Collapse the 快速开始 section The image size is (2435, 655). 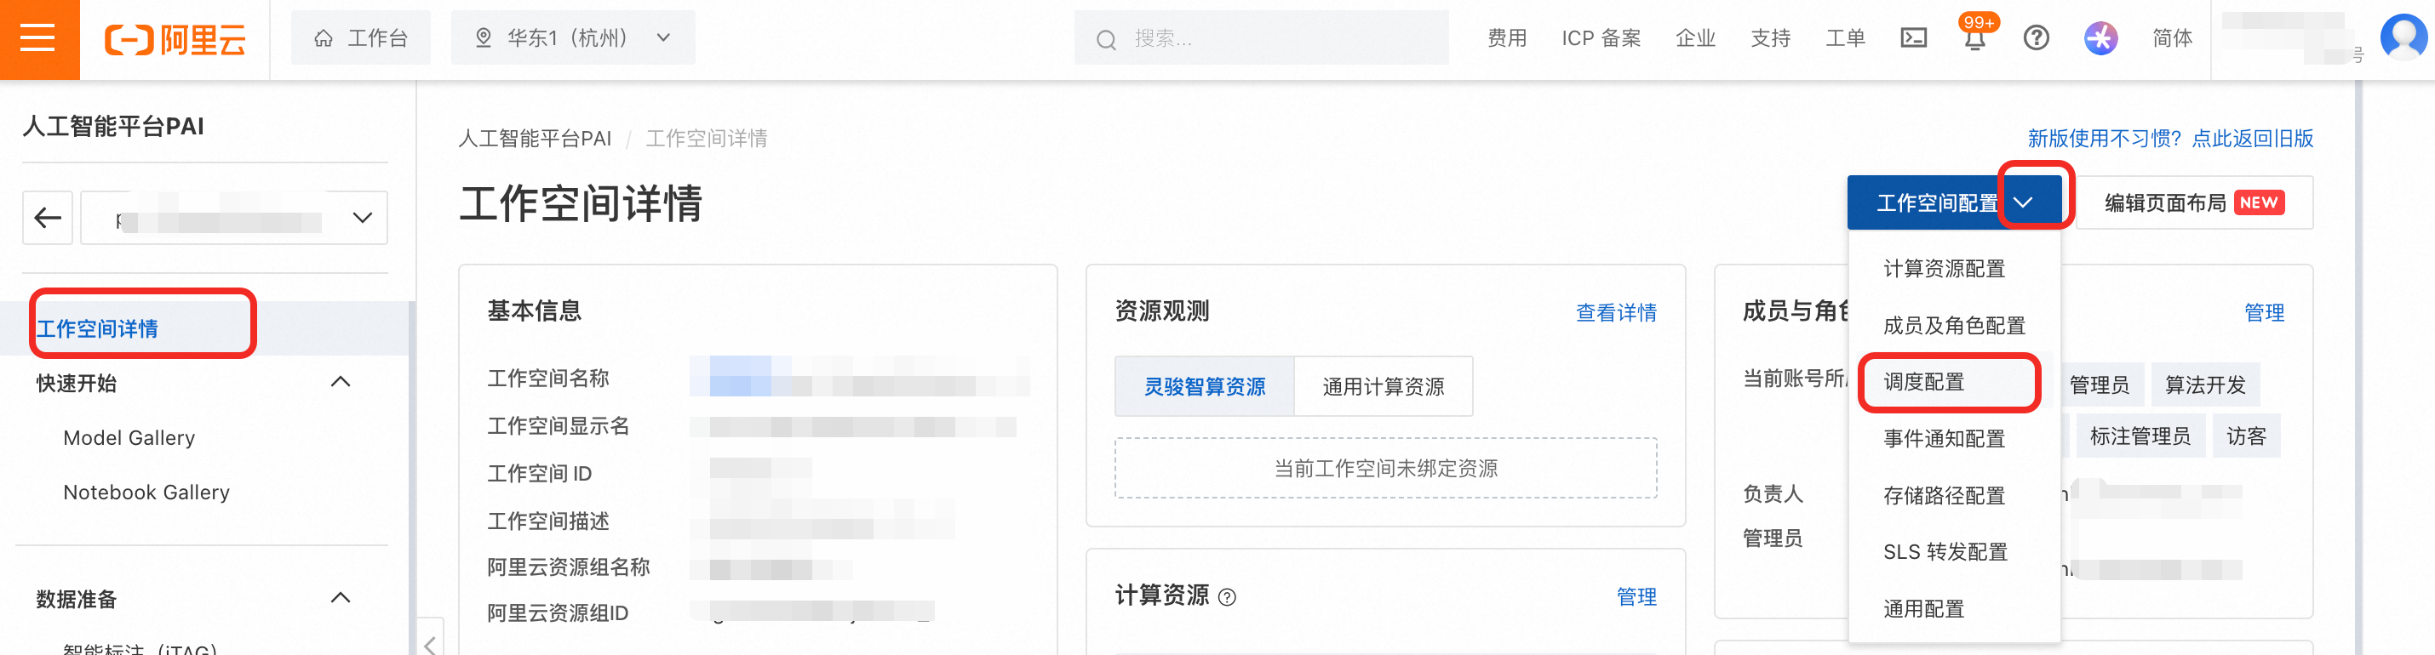pyautogui.click(x=341, y=382)
